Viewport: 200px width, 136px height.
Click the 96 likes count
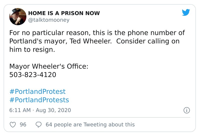[23, 124]
